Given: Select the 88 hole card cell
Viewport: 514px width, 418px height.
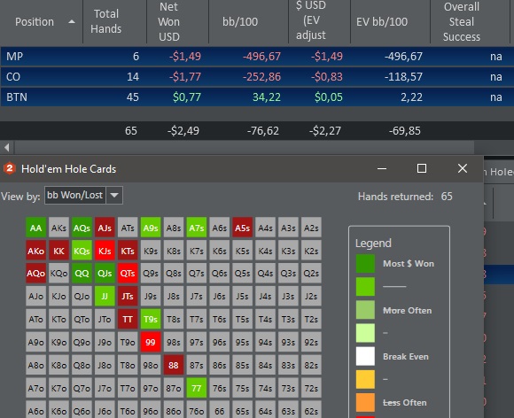Looking at the screenshot, I should tap(174, 365).
